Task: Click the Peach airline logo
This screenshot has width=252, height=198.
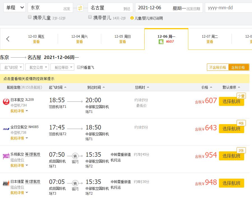Action: point(6,156)
